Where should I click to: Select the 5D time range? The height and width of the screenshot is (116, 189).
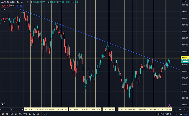pyautogui.click(x=7, y=114)
